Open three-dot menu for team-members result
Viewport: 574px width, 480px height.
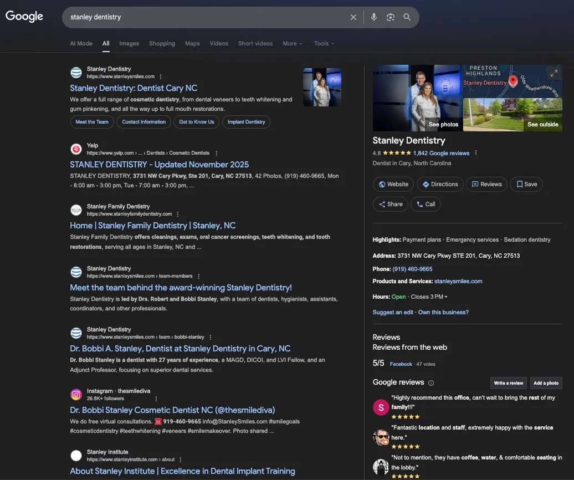tap(198, 276)
